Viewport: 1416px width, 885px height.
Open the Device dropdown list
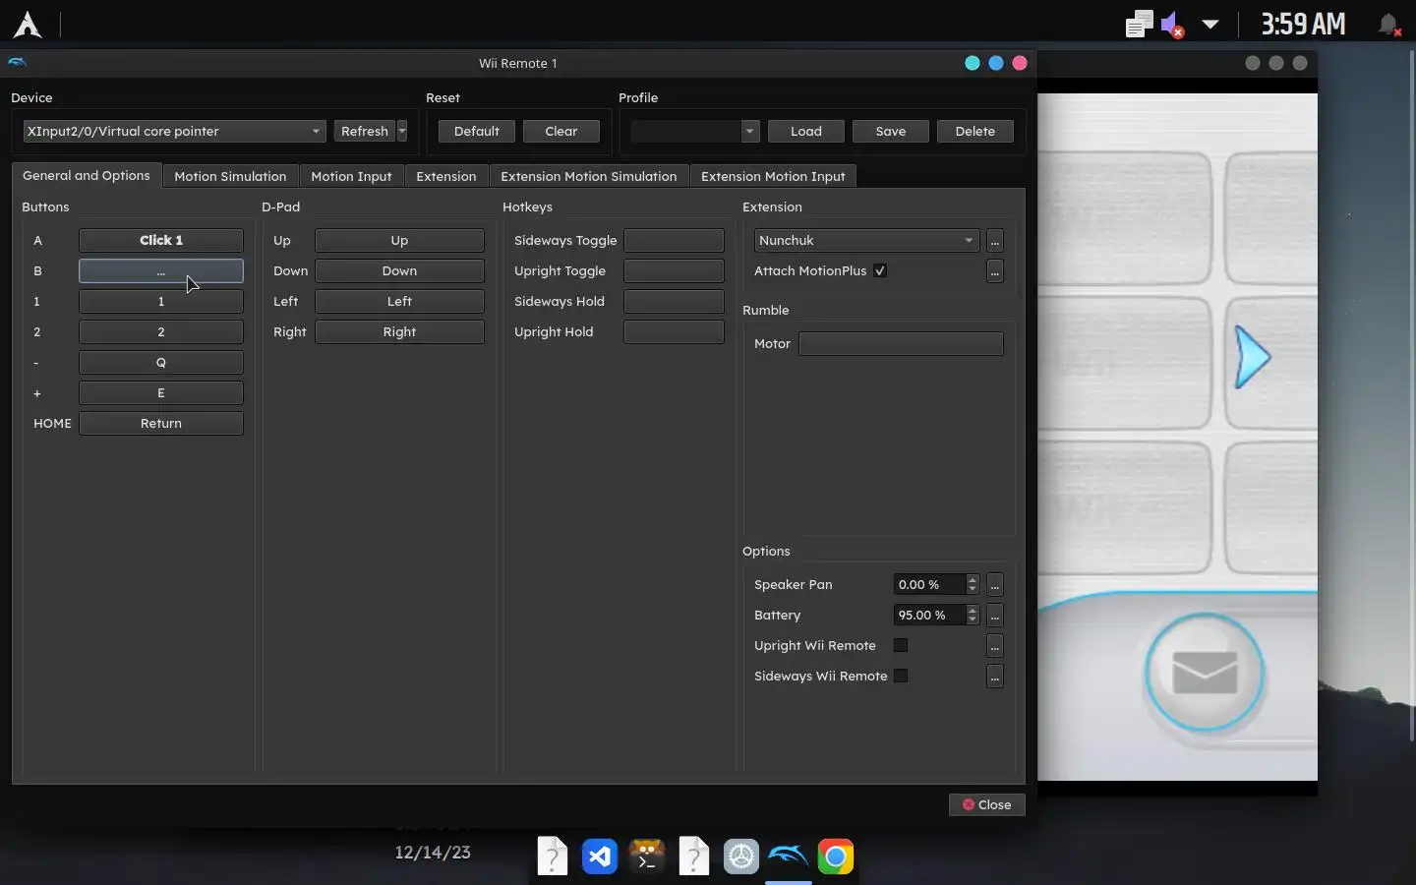click(x=174, y=131)
